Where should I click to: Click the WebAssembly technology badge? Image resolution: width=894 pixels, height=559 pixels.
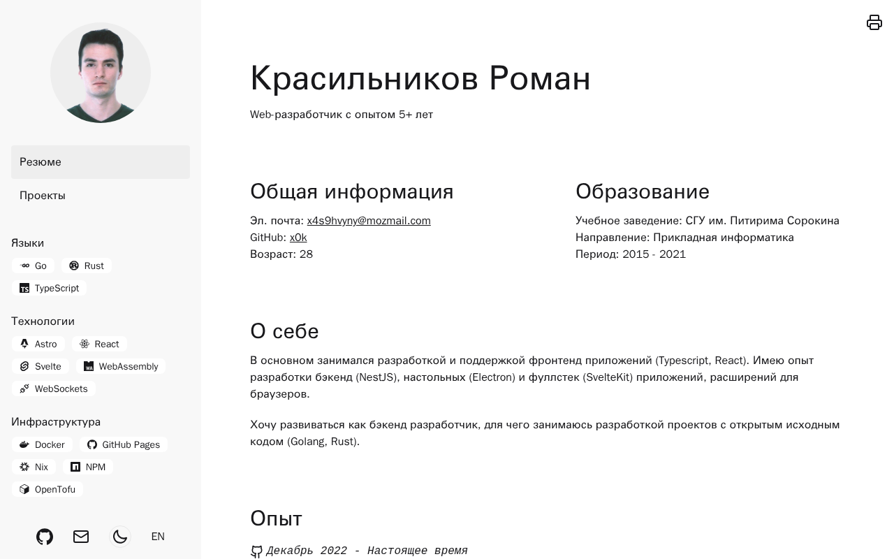coord(121,366)
